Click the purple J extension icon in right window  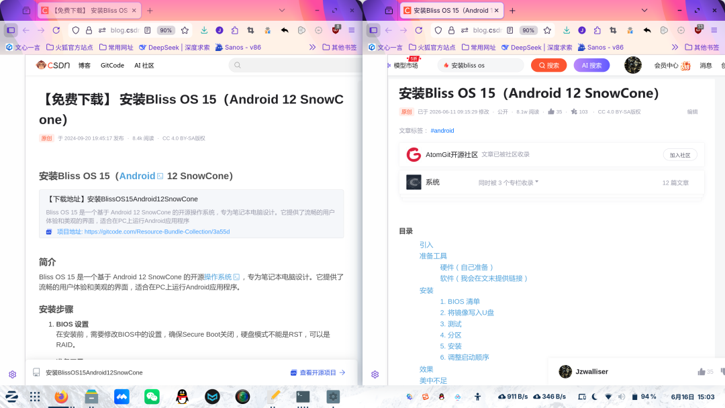pyautogui.click(x=581, y=30)
